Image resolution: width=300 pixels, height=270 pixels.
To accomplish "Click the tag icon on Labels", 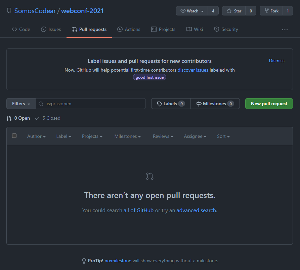I will coord(160,104).
